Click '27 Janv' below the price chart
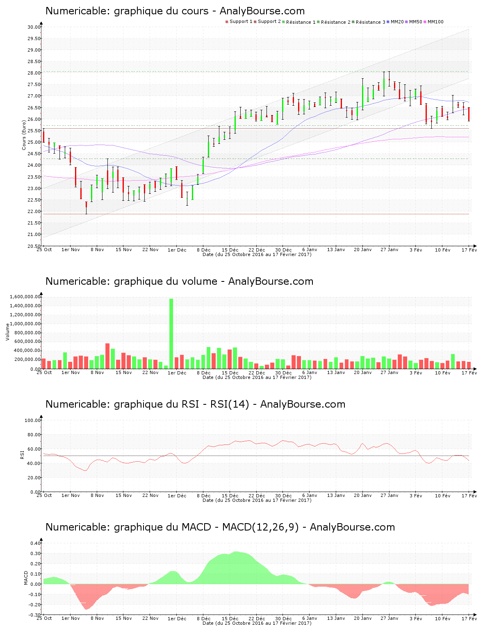The image size is (492, 635). (x=389, y=249)
